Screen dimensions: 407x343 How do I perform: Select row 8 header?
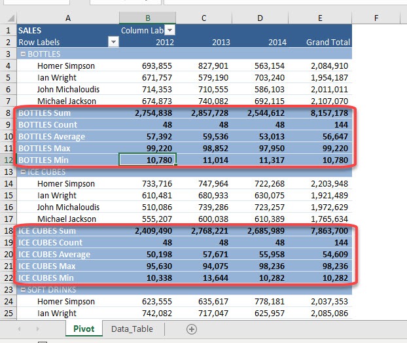9,113
